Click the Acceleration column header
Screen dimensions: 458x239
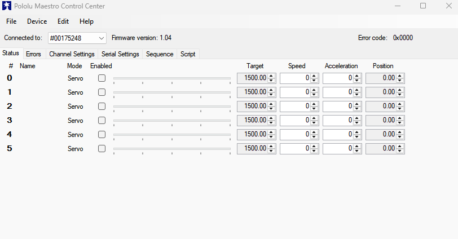coord(341,66)
